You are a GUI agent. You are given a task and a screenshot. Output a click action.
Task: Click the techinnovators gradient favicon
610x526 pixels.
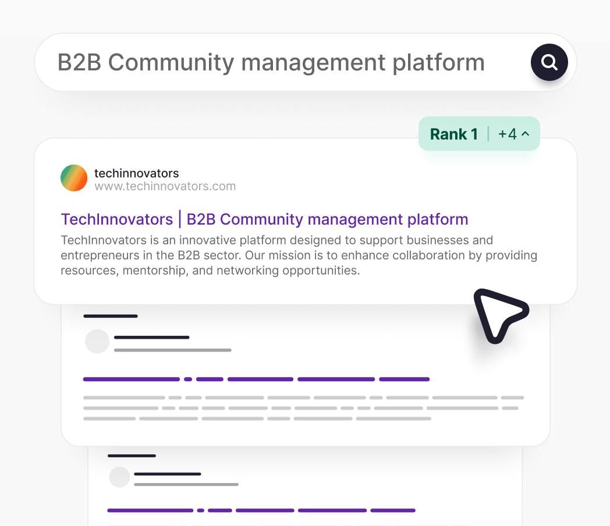(x=74, y=178)
